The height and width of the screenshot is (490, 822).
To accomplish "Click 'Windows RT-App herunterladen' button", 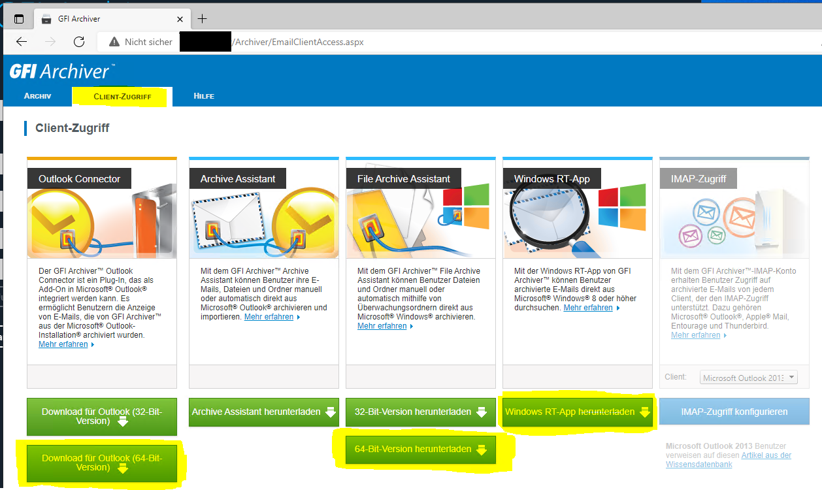I will [x=578, y=412].
